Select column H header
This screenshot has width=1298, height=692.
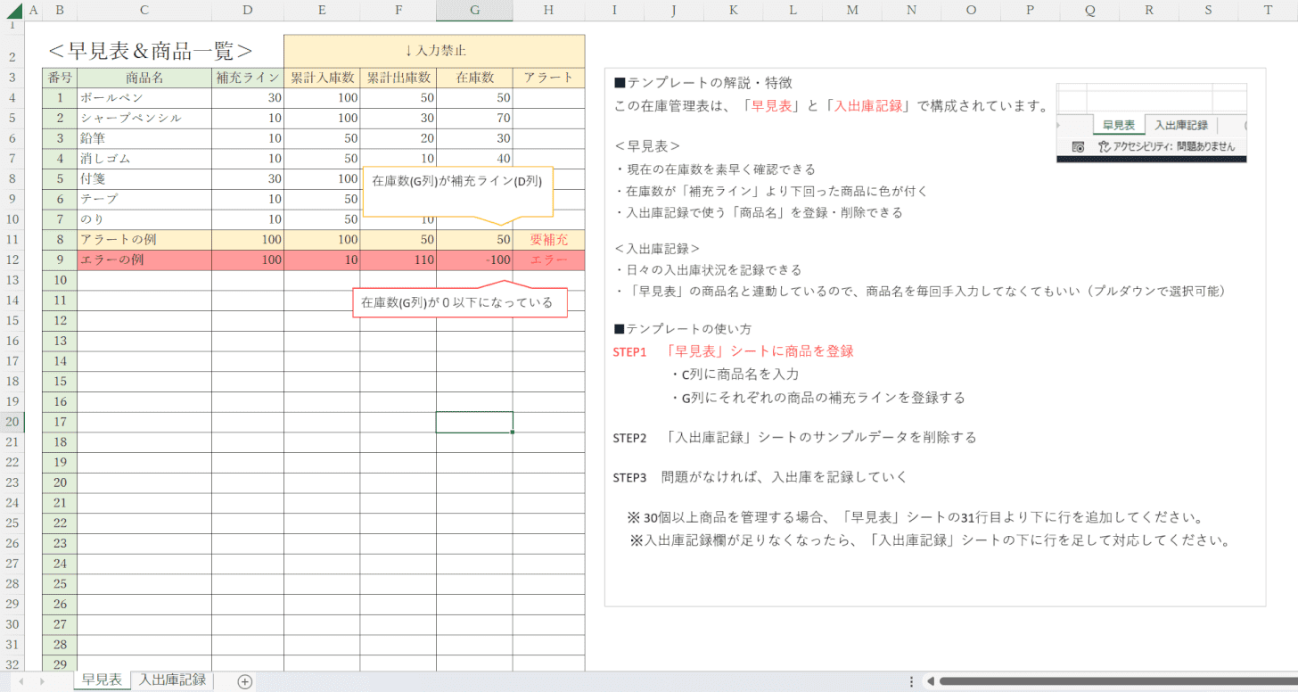[x=548, y=10]
